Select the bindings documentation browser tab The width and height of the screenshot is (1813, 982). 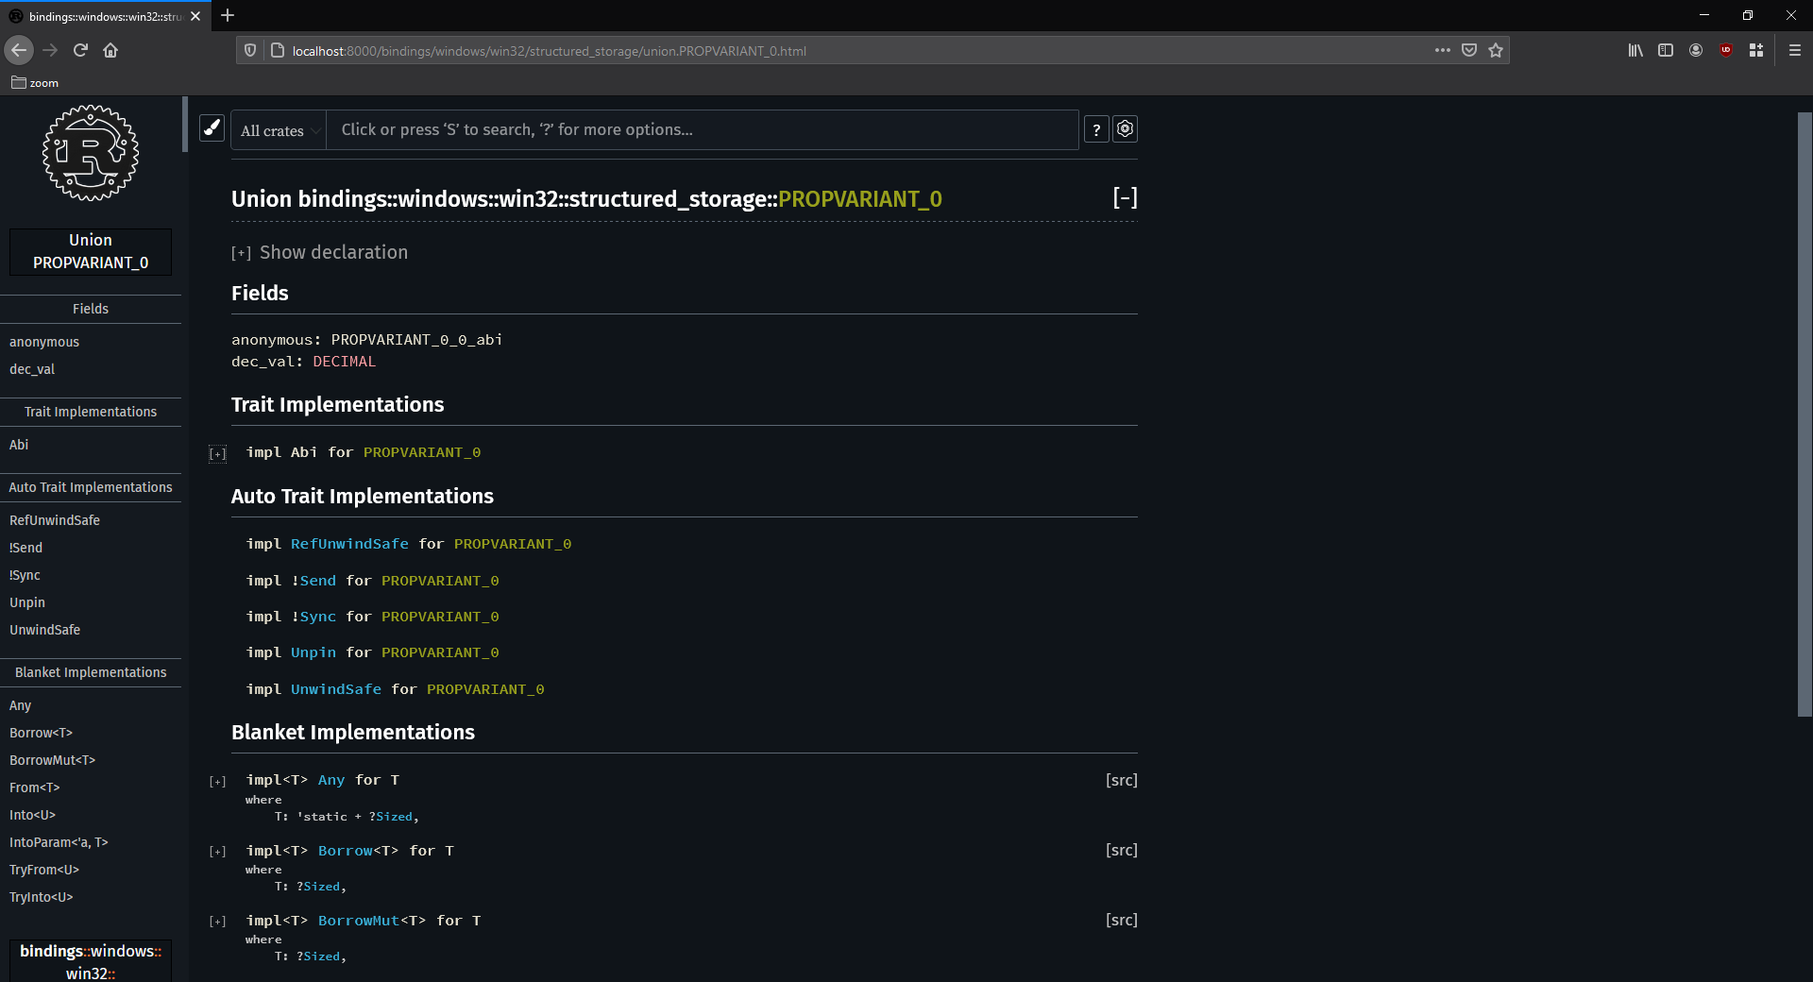pyautogui.click(x=104, y=16)
